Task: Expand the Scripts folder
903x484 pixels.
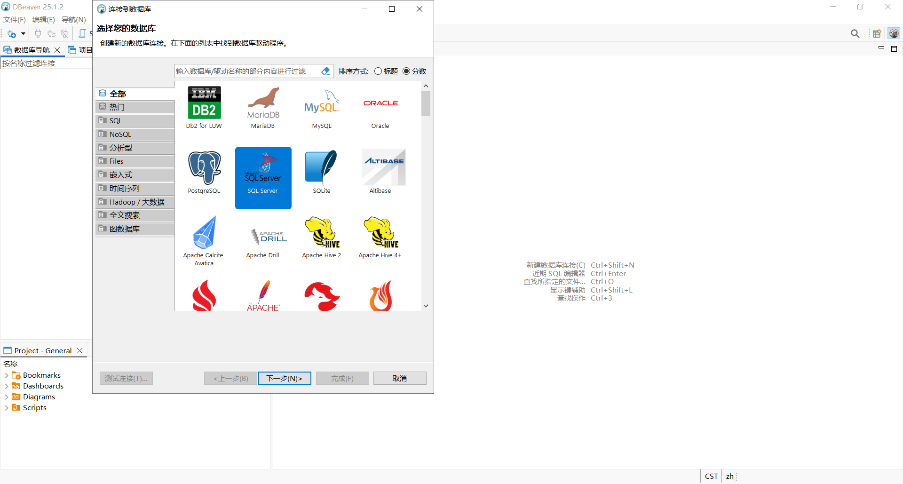Action: pyautogui.click(x=7, y=408)
